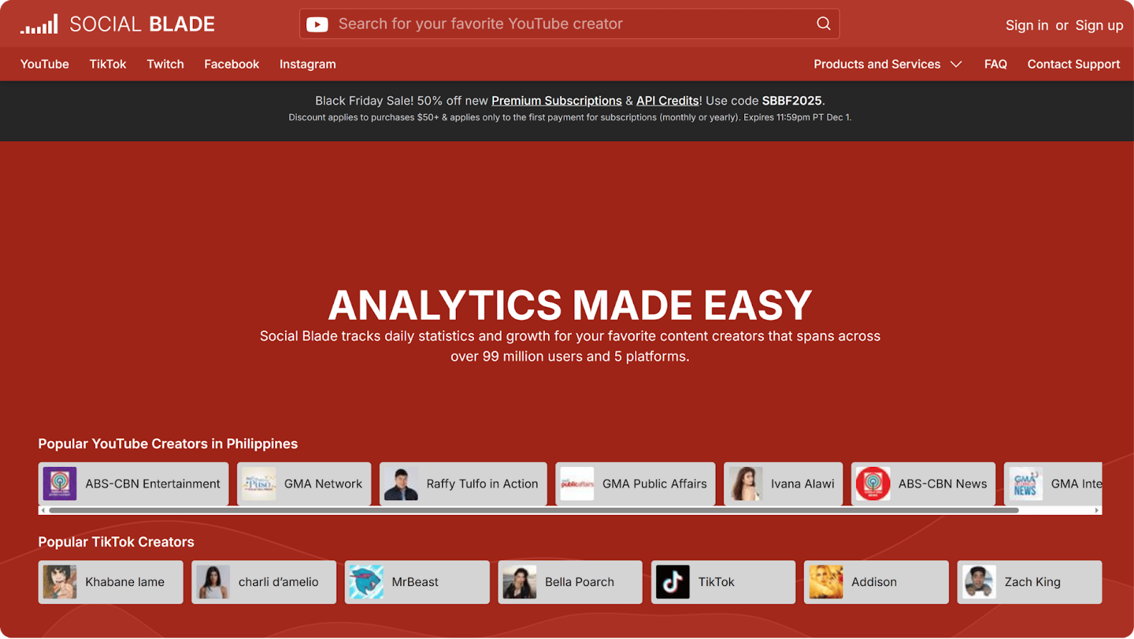Click the Contact Support link
The height and width of the screenshot is (639, 1134).
point(1073,64)
